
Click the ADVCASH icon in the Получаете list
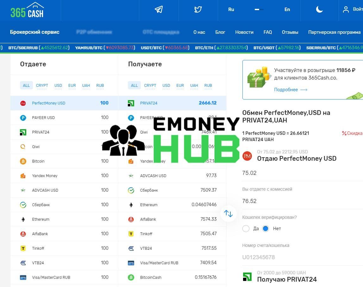(131, 176)
